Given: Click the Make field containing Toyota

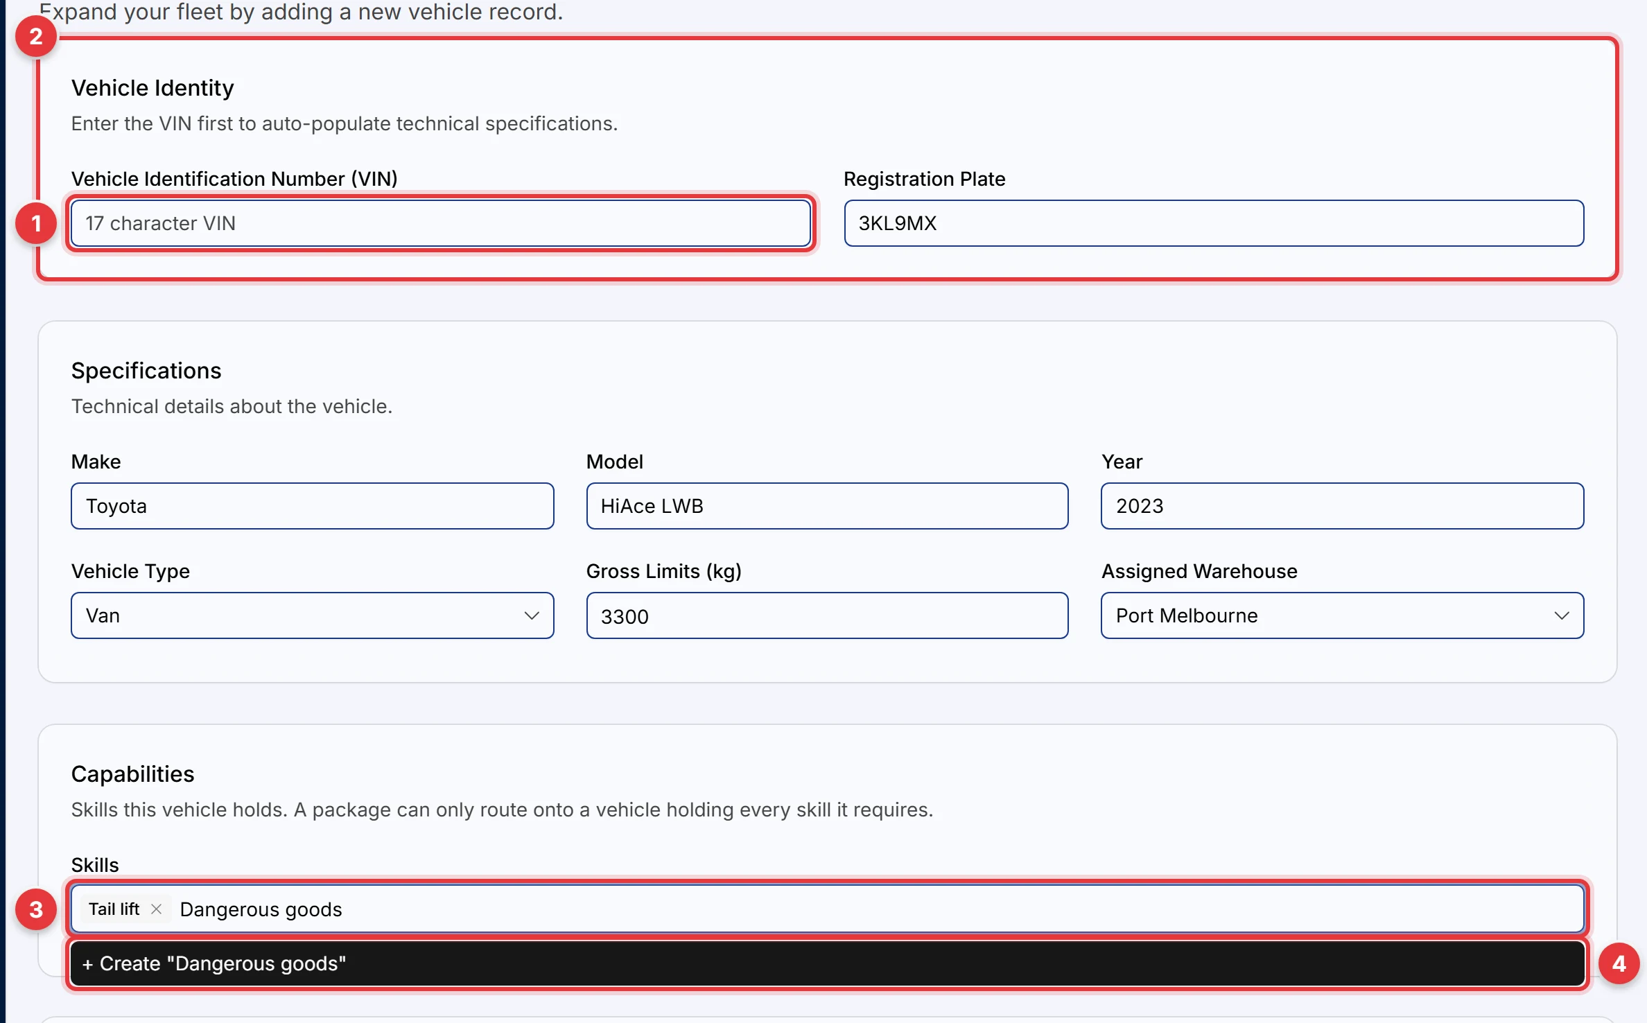Looking at the screenshot, I should 312,506.
